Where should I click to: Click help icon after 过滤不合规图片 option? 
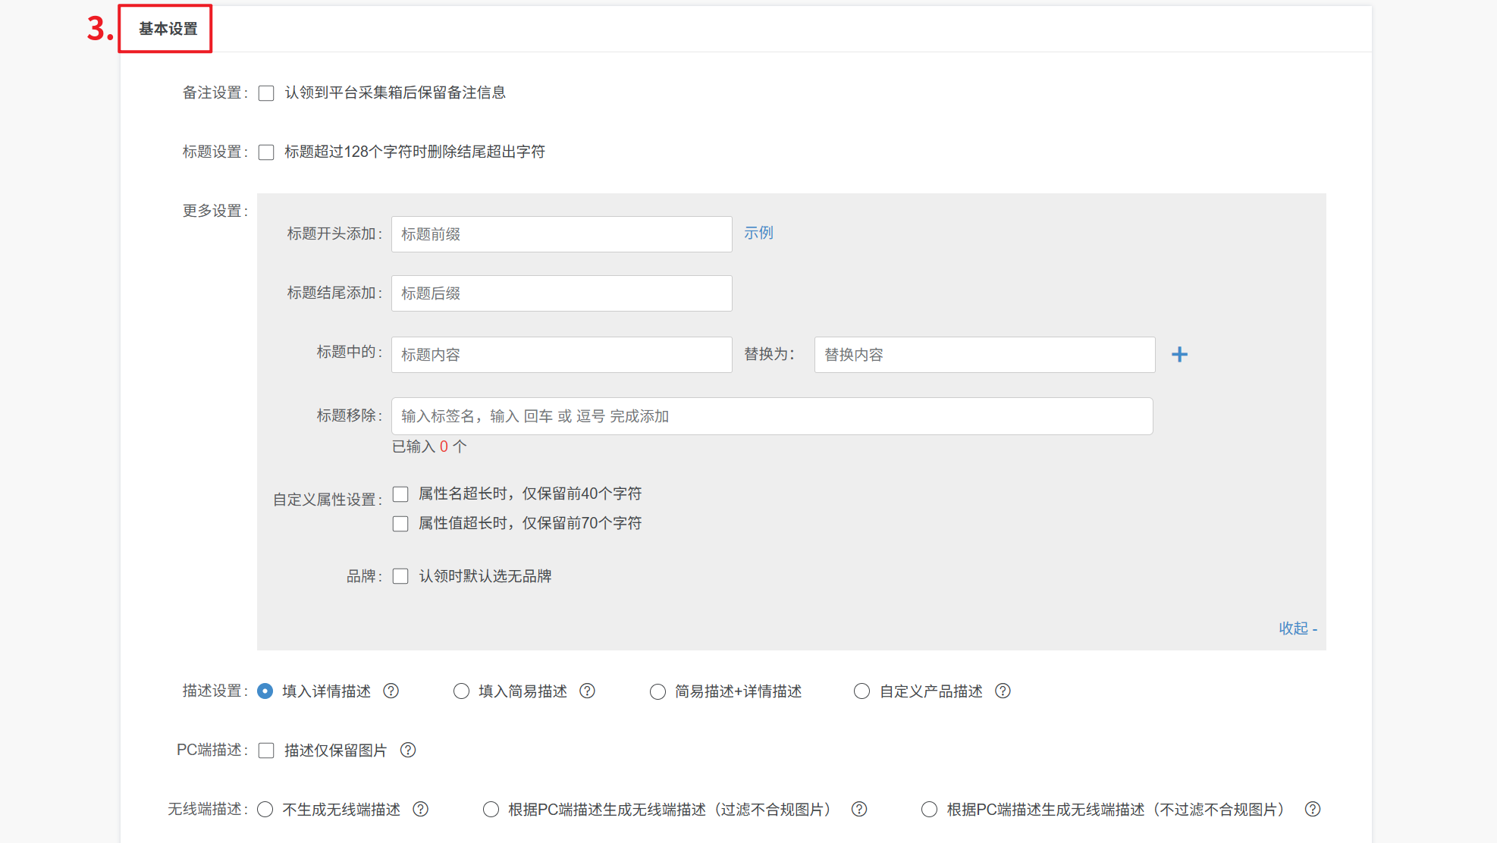(x=858, y=809)
